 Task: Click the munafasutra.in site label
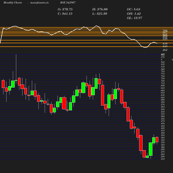coord(39,3)
